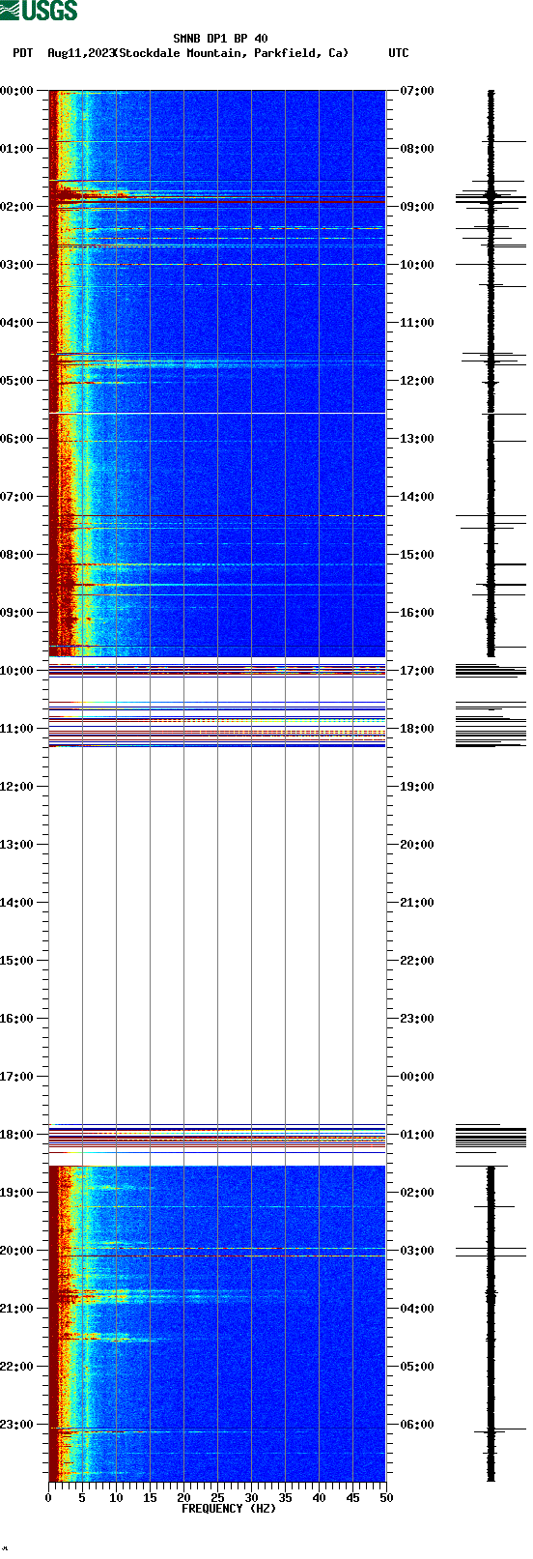Viewport: 533px width, 1559px height.
Task: Select the title text 'SMNB DP1 BP 40'
Action: (x=220, y=40)
